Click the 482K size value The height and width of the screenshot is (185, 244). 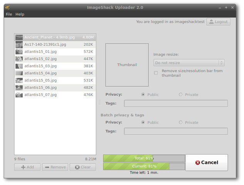tap(88, 87)
